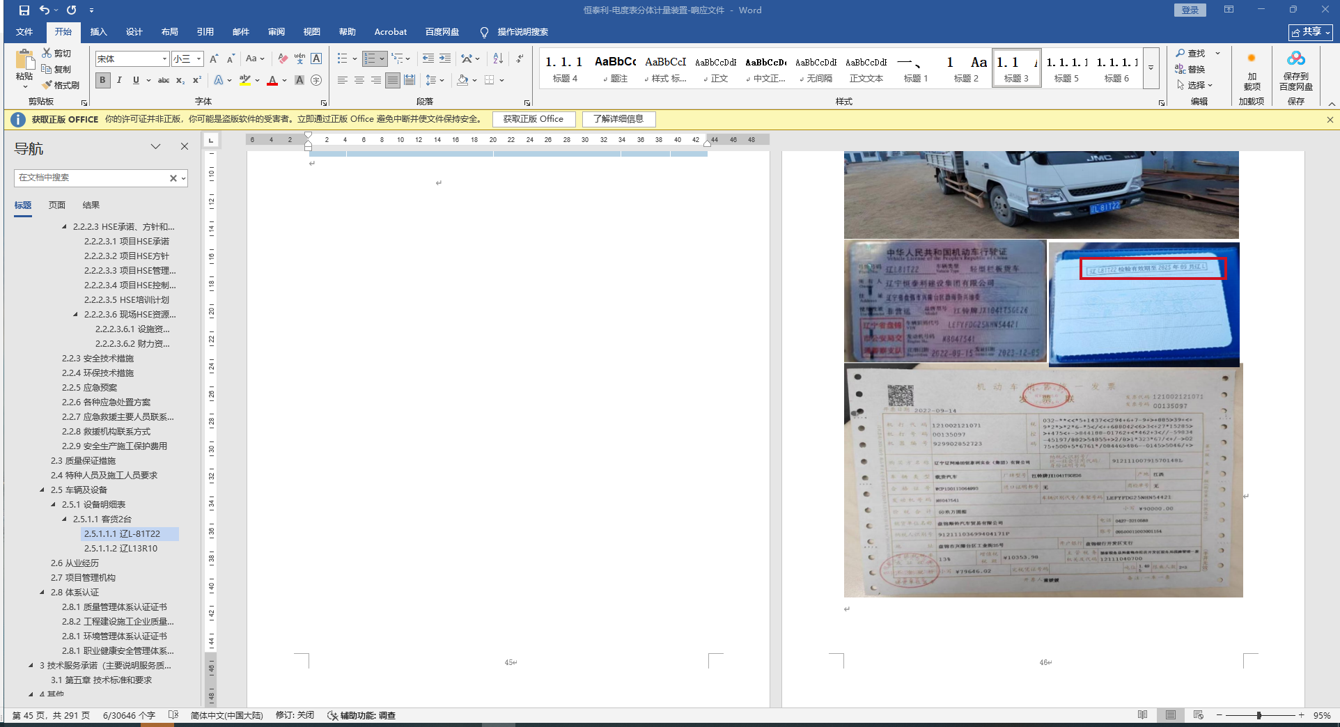
Task: Center-align the paragraph text
Action: [x=359, y=81]
